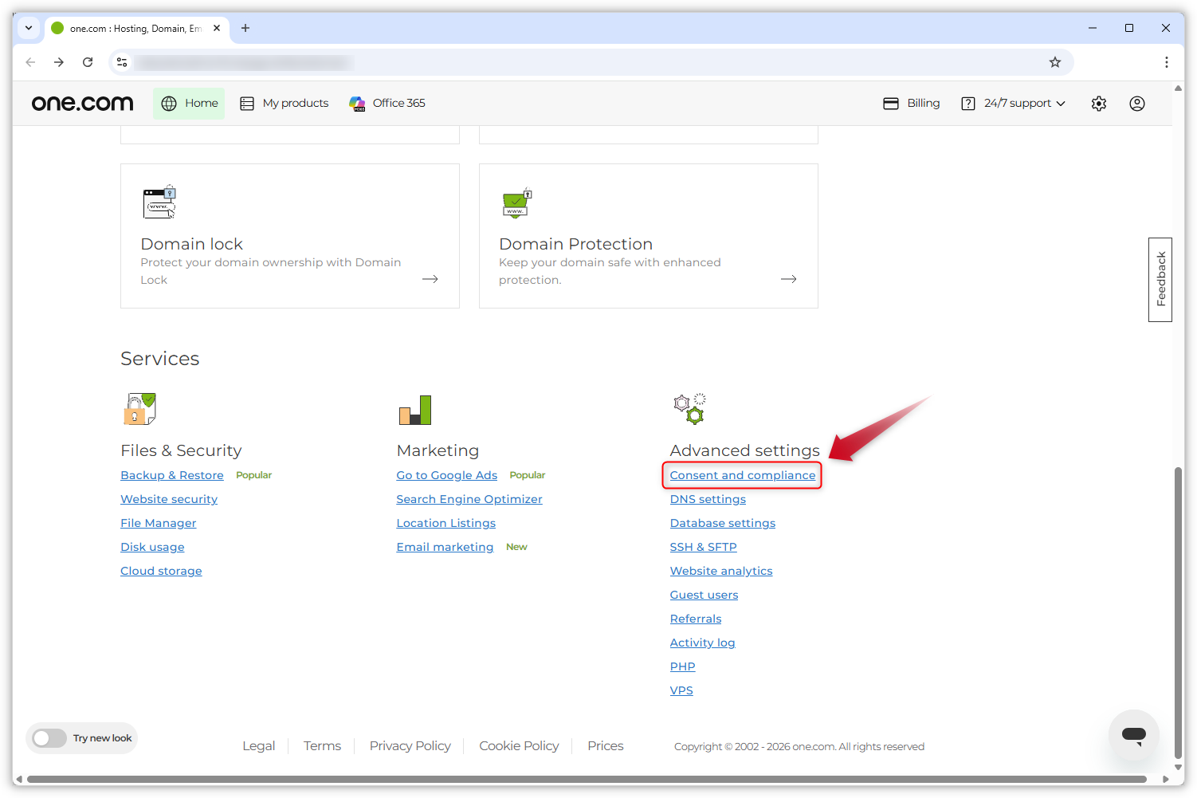Go to My products menu
This screenshot has width=1197, height=798.
point(285,104)
